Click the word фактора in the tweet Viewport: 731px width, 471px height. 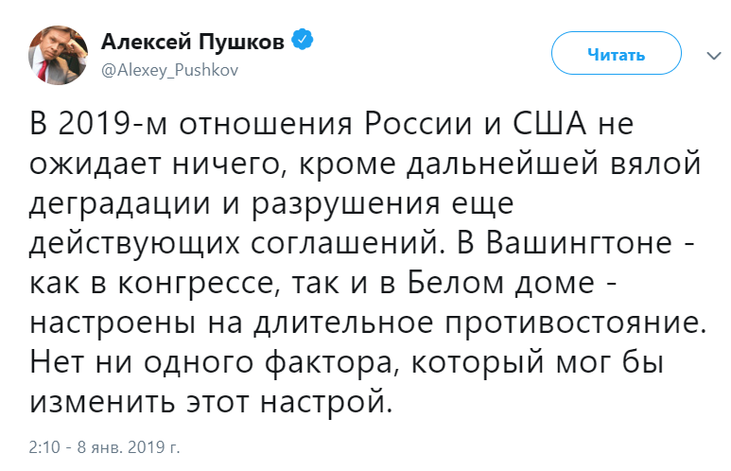(329, 363)
